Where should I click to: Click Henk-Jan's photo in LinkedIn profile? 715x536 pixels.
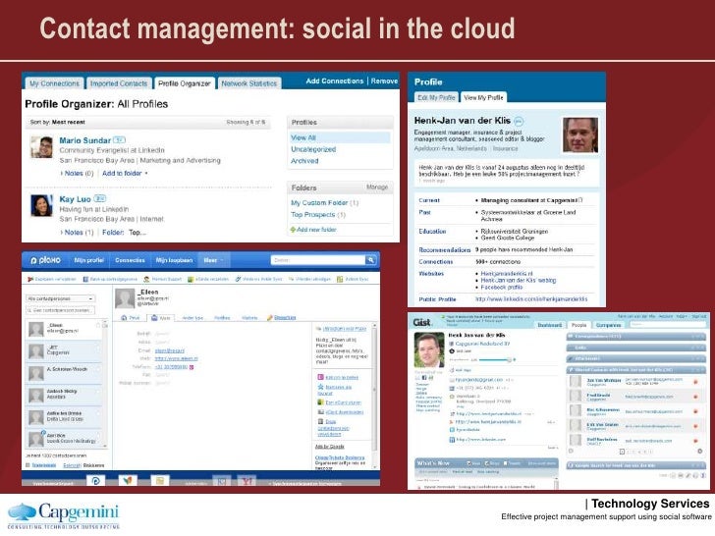point(579,135)
